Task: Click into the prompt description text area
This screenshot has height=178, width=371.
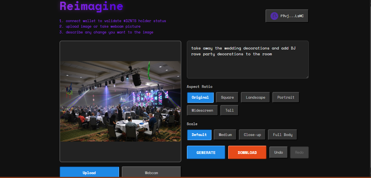Action: click(x=248, y=60)
